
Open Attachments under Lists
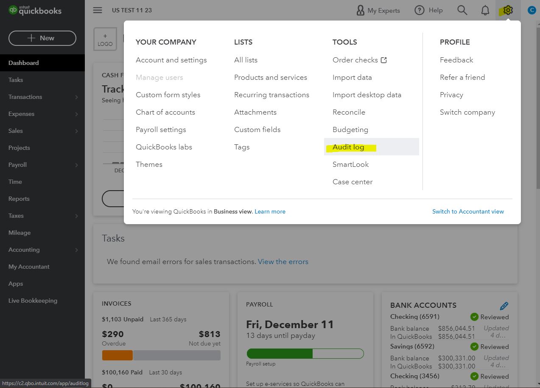pyautogui.click(x=255, y=112)
